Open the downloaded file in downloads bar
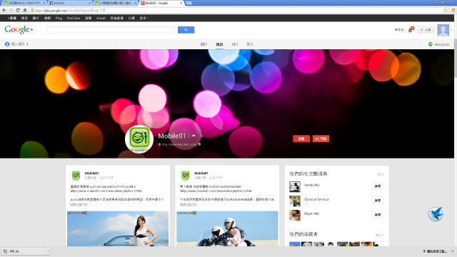This screenshot has width=457, height=257. (24, 251)
